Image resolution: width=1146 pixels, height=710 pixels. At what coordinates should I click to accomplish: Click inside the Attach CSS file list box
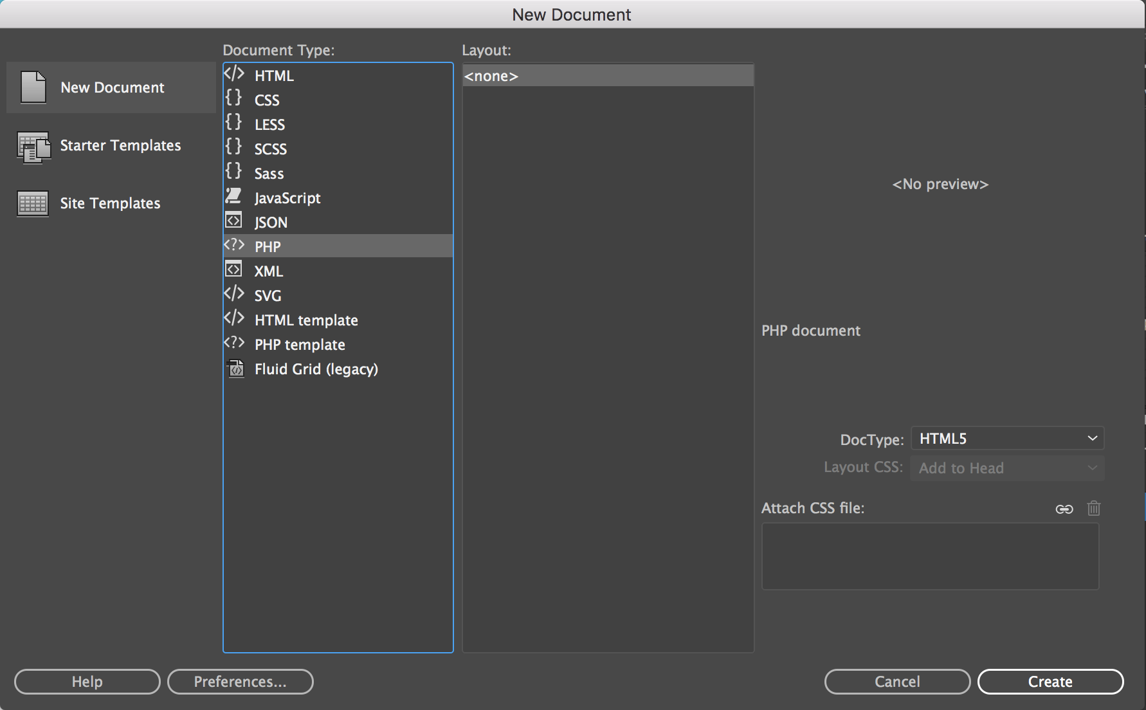point(930,556)
